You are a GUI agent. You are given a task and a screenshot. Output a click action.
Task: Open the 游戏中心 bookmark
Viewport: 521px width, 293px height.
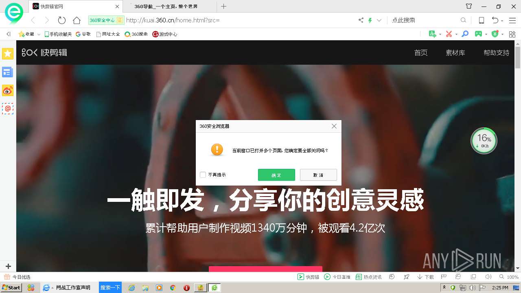(x=165, y=34)
